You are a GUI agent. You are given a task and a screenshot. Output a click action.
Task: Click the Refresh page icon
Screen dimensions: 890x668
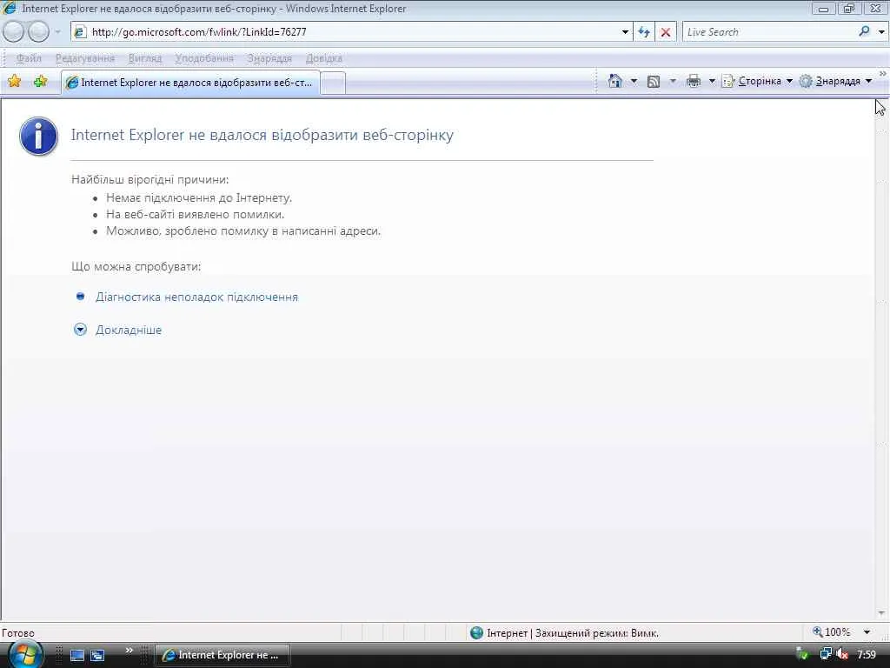[x=644, y=32]
